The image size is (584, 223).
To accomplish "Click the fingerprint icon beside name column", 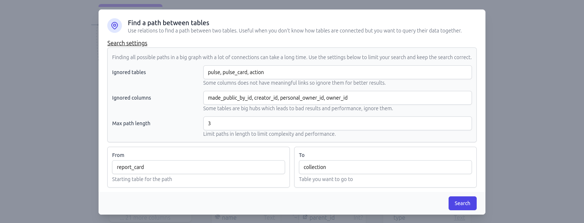I will [x=218, y=217].
